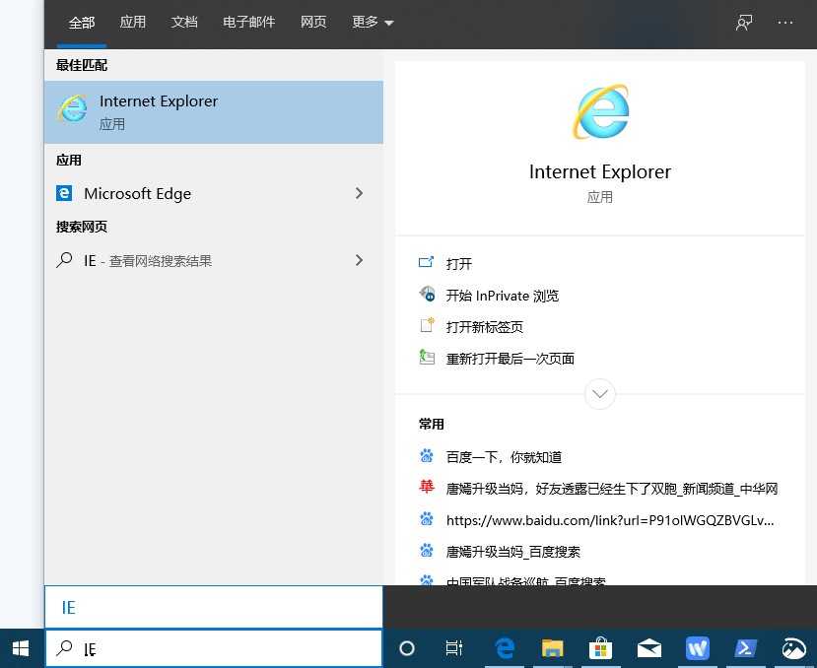The image size is (817, 668).
Task: Open the Photos app from taskbar
Action: pyautogui.click(x=793, y=648)
